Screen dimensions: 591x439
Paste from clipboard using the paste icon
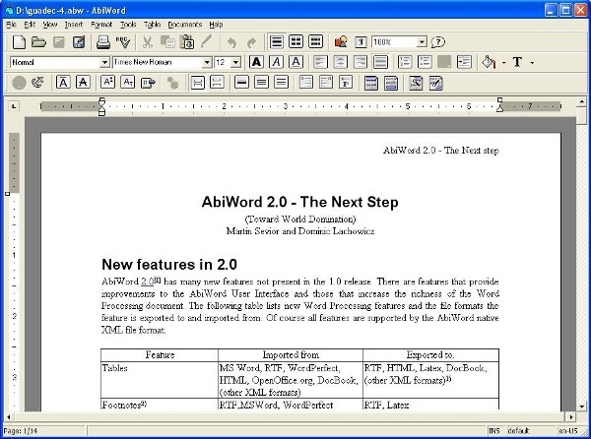187,42
